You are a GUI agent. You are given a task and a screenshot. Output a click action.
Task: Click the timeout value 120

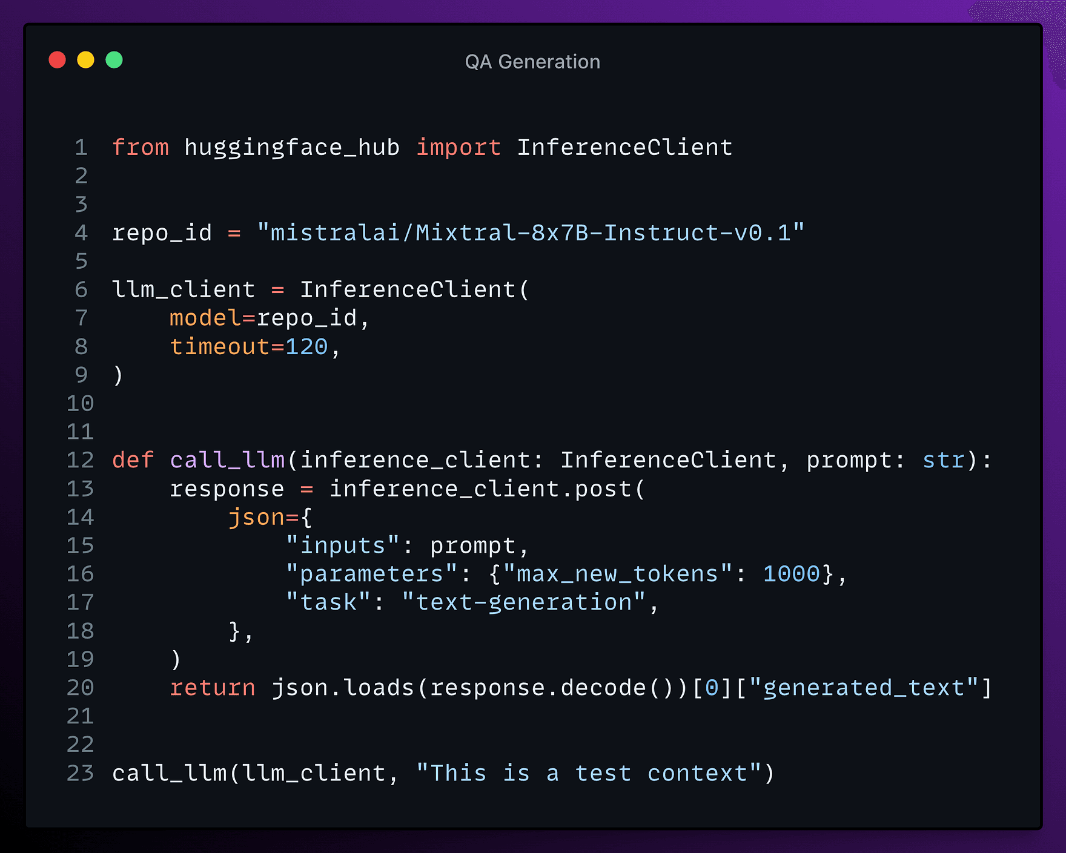click(x=306, y=347)
